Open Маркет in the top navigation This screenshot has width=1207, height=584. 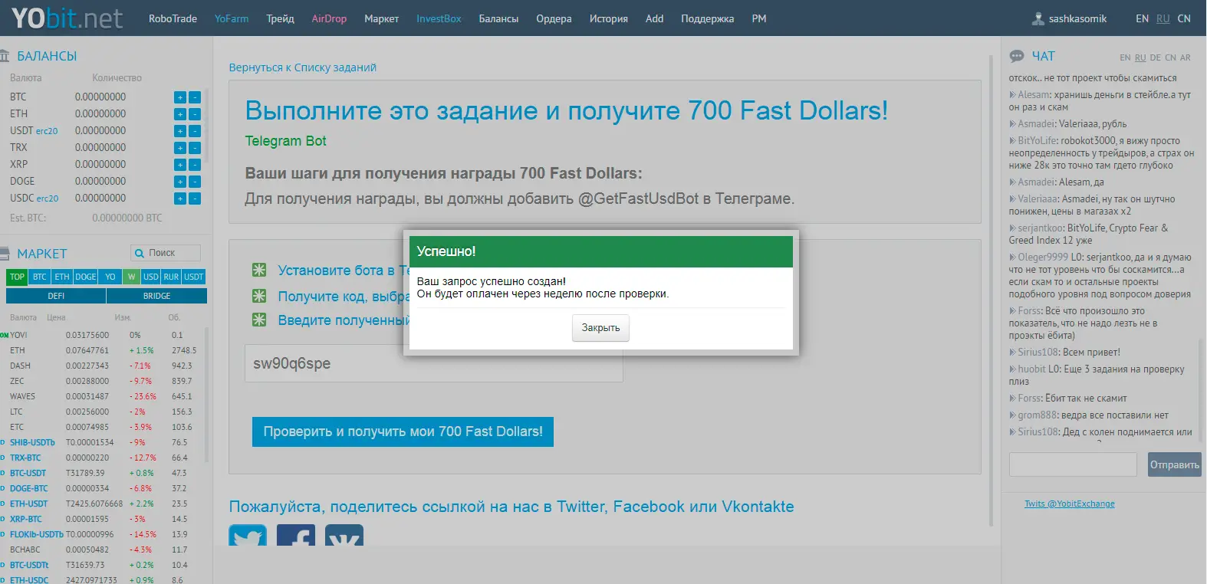click(381, 18)
